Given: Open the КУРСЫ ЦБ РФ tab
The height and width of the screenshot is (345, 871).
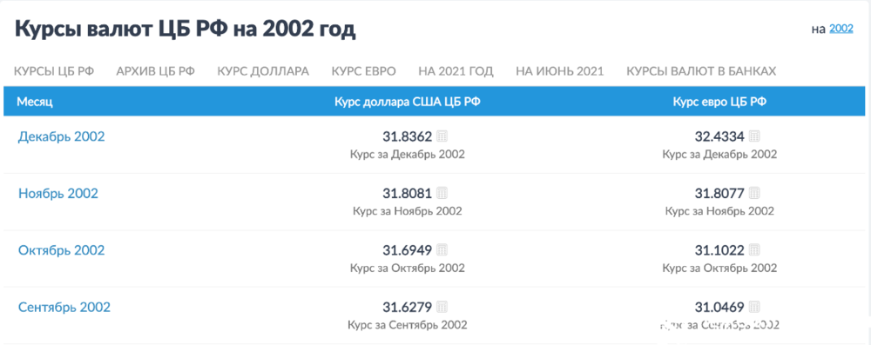Looking at the screenshot, I should (54, 71).
